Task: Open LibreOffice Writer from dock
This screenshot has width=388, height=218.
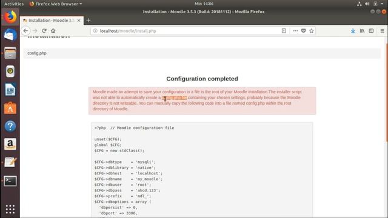Action: pos(10,90)
